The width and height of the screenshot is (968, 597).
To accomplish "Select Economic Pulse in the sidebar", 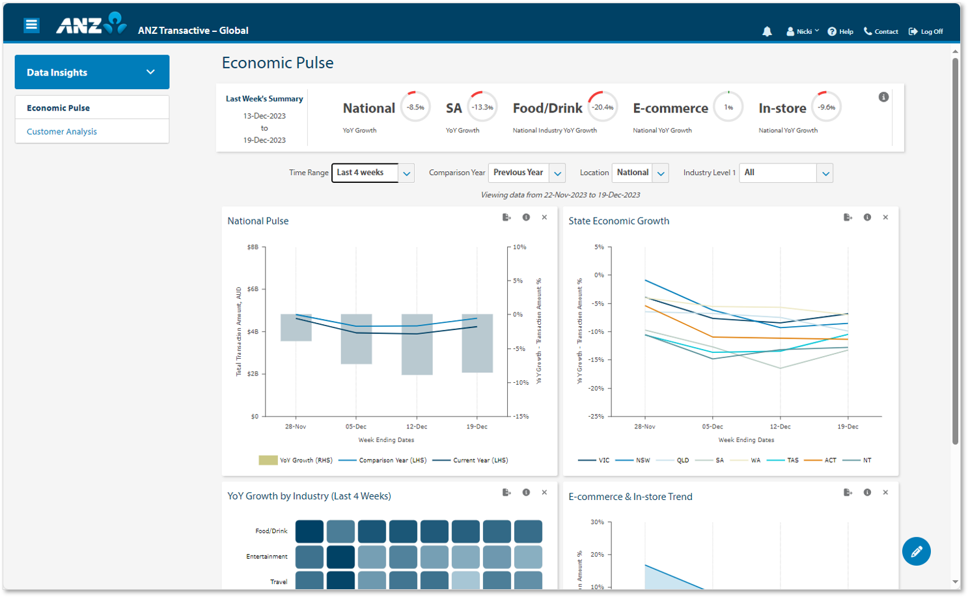I will 59,108.
